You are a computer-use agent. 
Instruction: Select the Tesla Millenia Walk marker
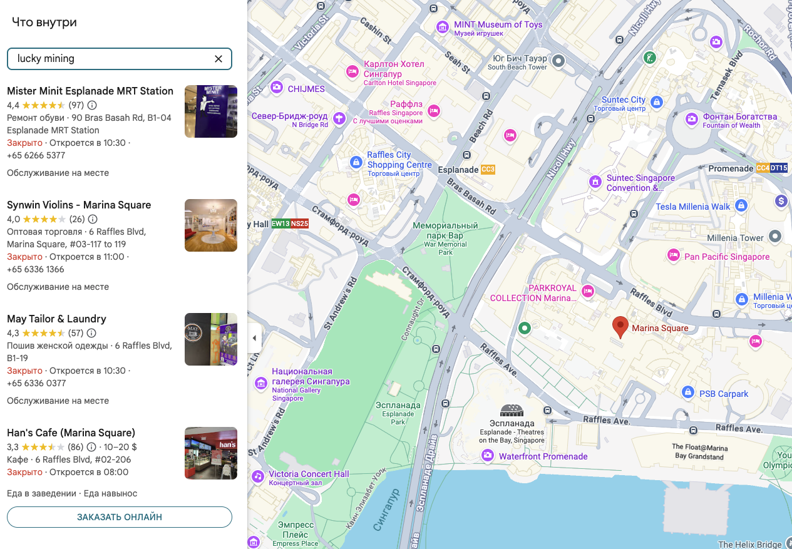pyautogui.click(x=741, y=205)
